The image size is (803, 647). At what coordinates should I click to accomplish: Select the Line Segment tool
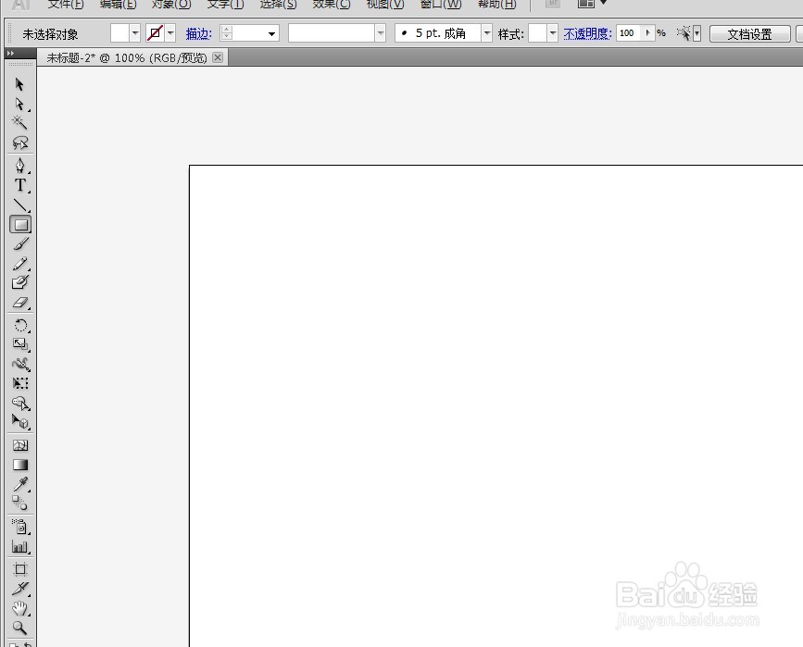20,205
